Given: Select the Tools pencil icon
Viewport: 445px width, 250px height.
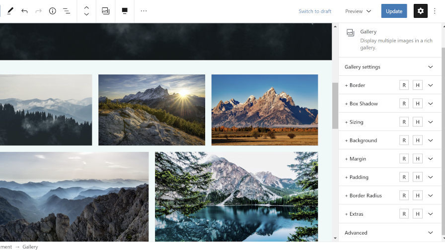Looking at the screenshot, I should (10, 11).
